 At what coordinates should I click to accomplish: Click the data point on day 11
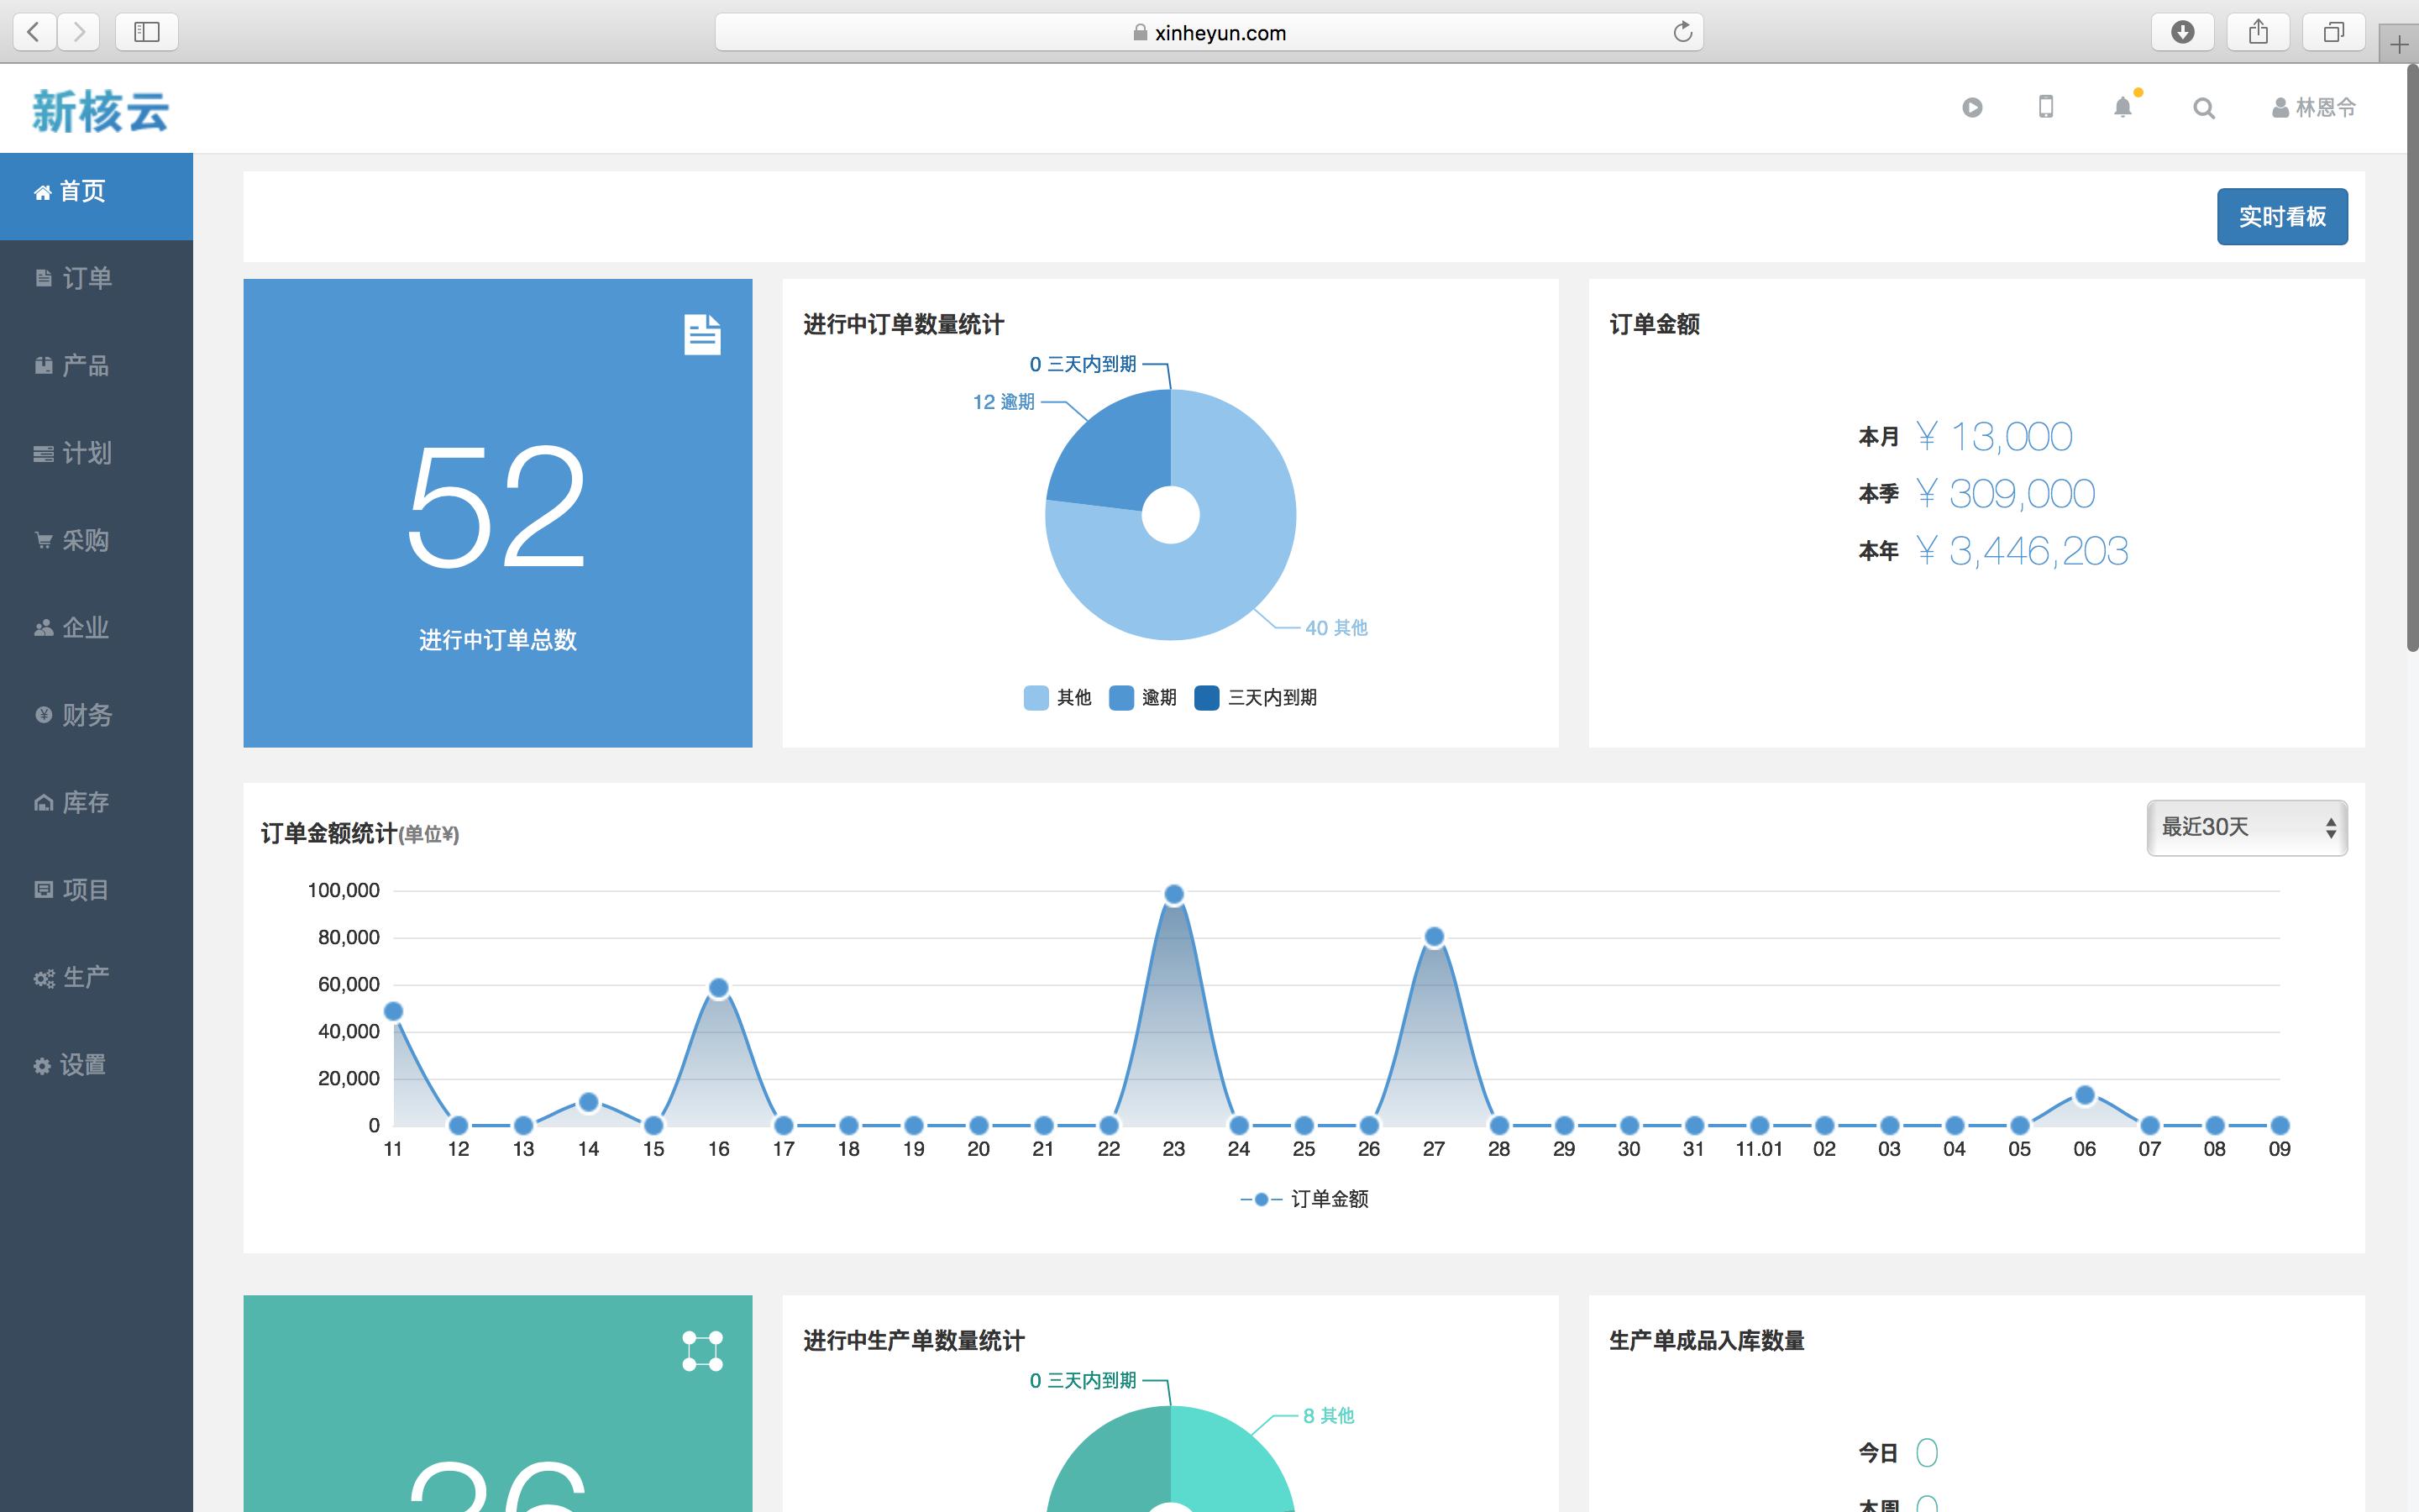click(x=394, y=1012)
